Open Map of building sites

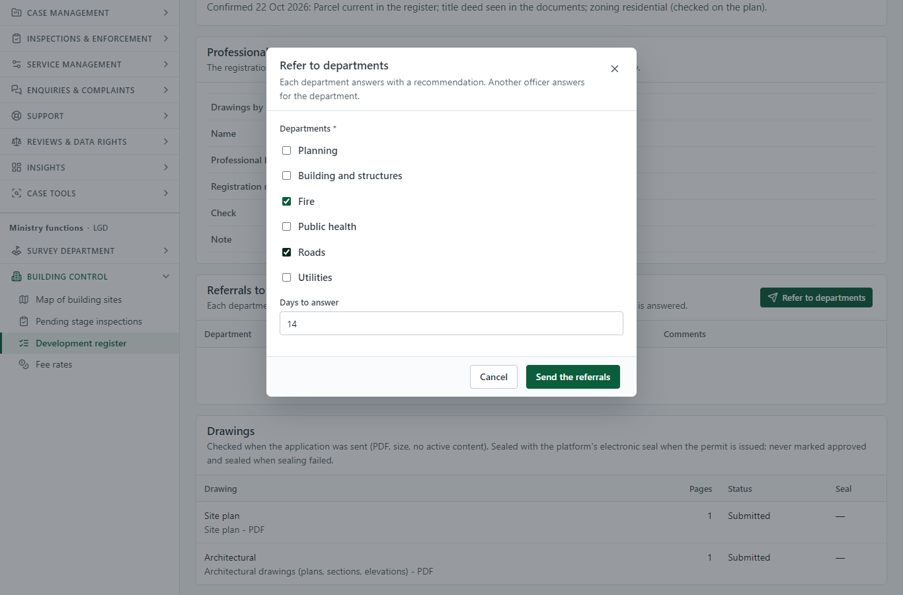pyautogui.click(x=79, y=299)
